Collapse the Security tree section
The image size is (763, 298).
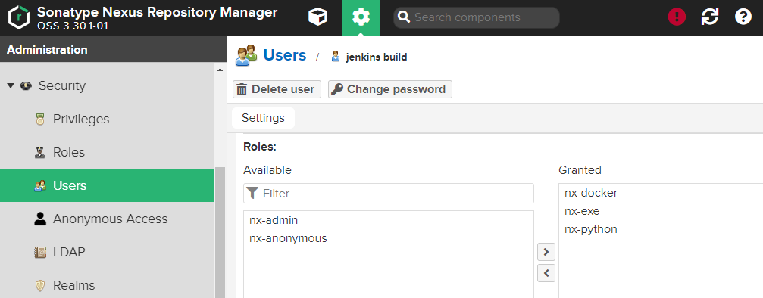(11, 86)
